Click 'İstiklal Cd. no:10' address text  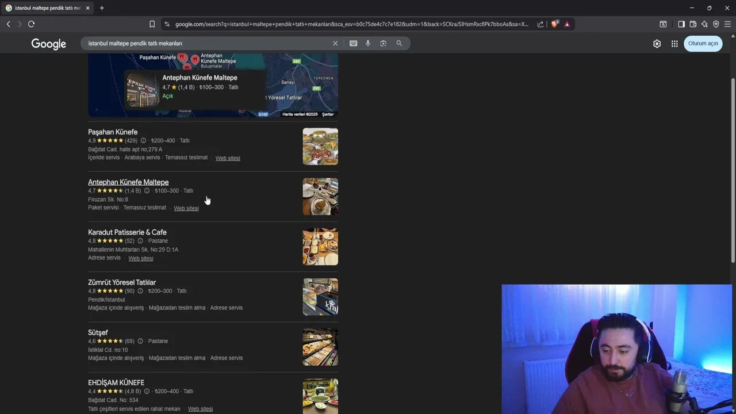(x=108, y=350)
